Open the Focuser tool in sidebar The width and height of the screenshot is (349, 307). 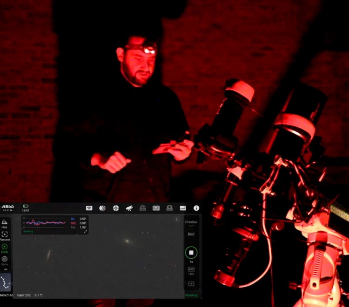[5, 235]
